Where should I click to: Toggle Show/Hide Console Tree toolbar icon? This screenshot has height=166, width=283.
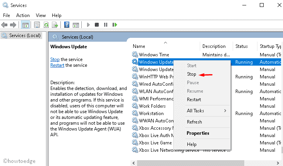pyautogui.click(x=25, y=25)
